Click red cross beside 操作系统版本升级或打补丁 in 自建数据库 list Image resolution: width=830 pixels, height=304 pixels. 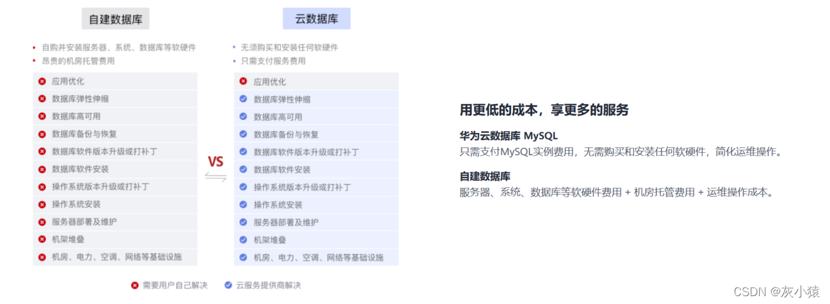tap(42, 187)
